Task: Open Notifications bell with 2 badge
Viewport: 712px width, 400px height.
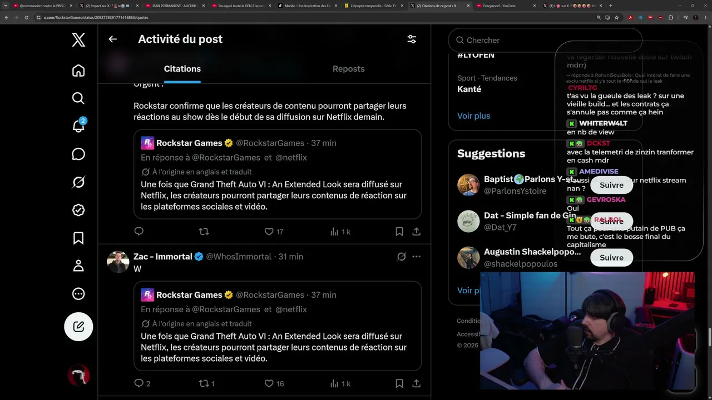Action: click(78, 126)
